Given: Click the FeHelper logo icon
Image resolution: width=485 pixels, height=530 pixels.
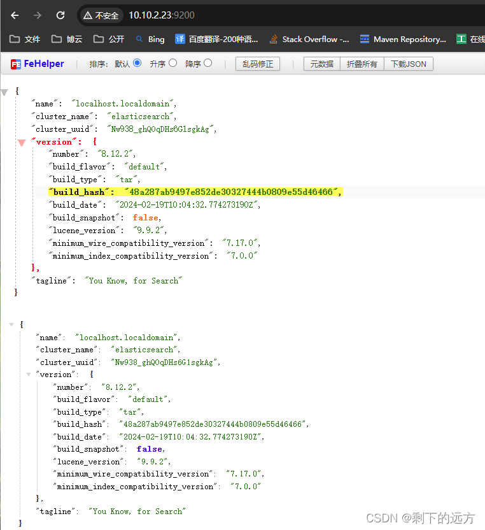Looking at the screenshot, I should coord(15,64).
